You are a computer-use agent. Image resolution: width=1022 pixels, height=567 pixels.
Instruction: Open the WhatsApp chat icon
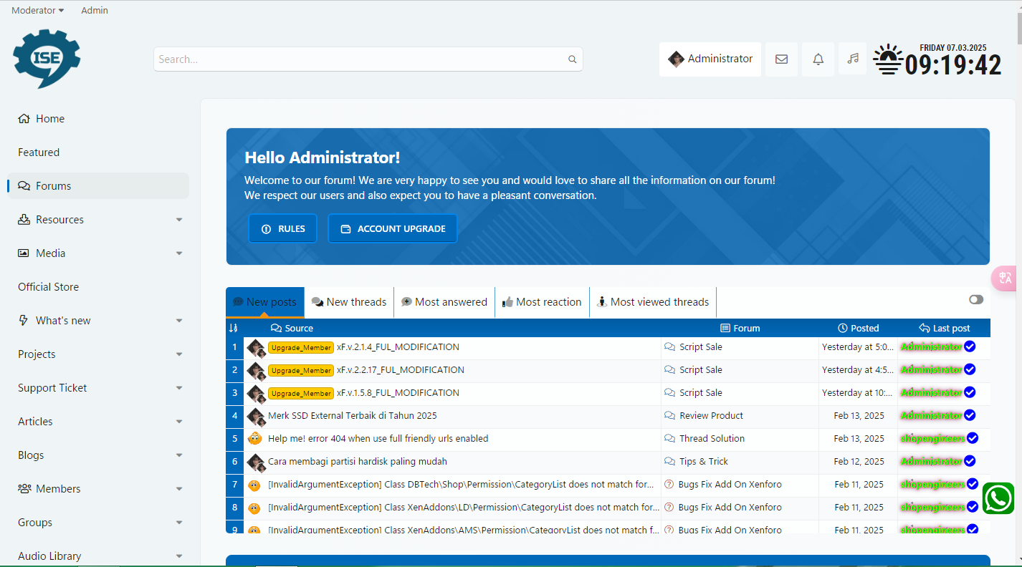pyautogui.click(x=998, y=498)
